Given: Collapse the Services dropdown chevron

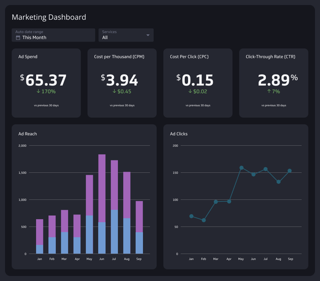Looking at the screenshot, I should pos(148,35).
